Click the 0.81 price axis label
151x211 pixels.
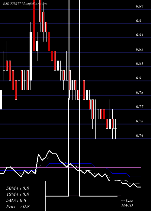(x=140, y=64)
